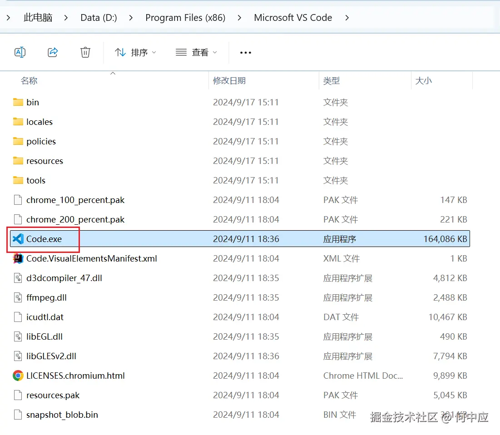Select the file name LICENSES.chromium.html
This screenshot has height=435, width=500.
click(75, 376)
